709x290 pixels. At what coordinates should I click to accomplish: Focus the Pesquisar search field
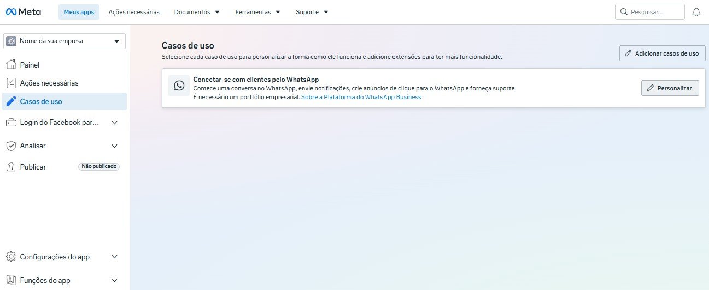[649, 12]
